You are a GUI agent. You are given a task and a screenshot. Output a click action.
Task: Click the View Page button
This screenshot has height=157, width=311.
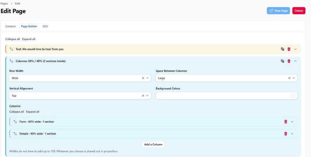tap(278, 11)
